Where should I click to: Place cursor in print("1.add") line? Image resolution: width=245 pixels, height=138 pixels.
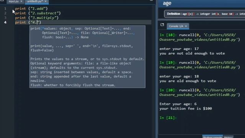pos(31,8)
